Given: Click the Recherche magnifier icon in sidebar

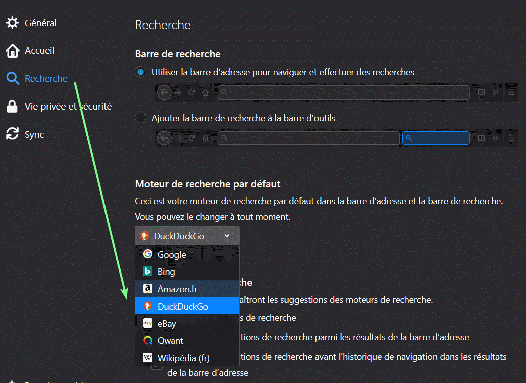Looking at the screenshot, I should (13, 78).
